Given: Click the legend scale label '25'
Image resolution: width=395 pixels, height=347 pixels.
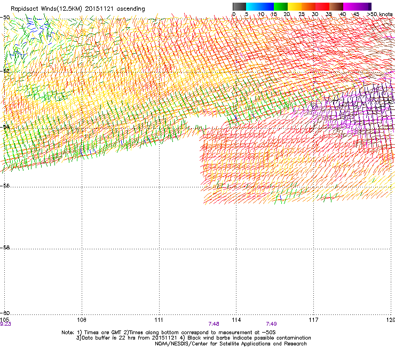Looking at the screenshot, I should click(301, 14).
